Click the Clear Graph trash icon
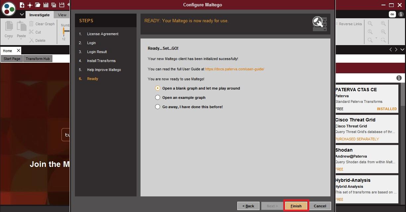Screen dimensions: 406x212 pyautogui.click(x=31, y=24)
